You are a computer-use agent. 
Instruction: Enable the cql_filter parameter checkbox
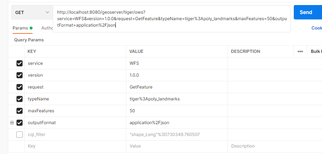click(20, 135)
